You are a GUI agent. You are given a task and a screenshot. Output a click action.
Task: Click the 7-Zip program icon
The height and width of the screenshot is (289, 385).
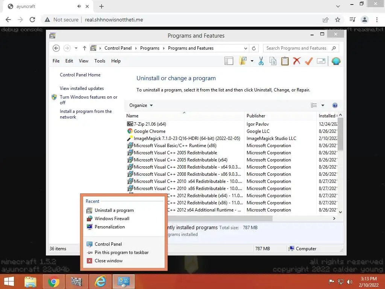pyautogui.click(x=130, y=124)
